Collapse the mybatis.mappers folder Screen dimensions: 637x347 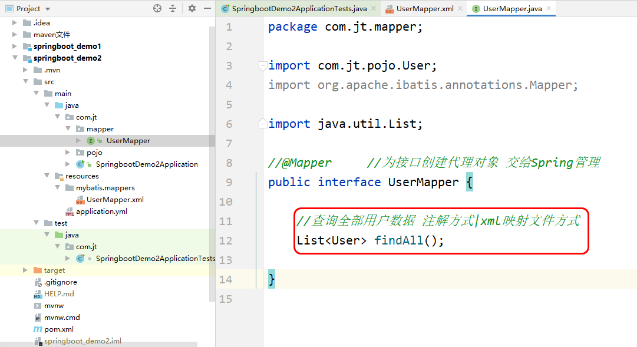(x=57, y=187)
